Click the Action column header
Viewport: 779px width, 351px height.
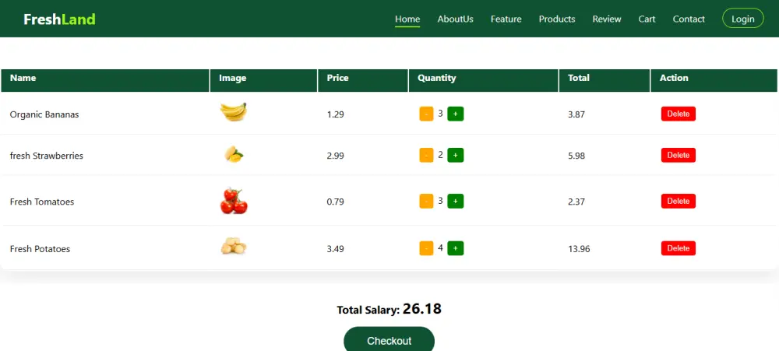pos(714,80)
